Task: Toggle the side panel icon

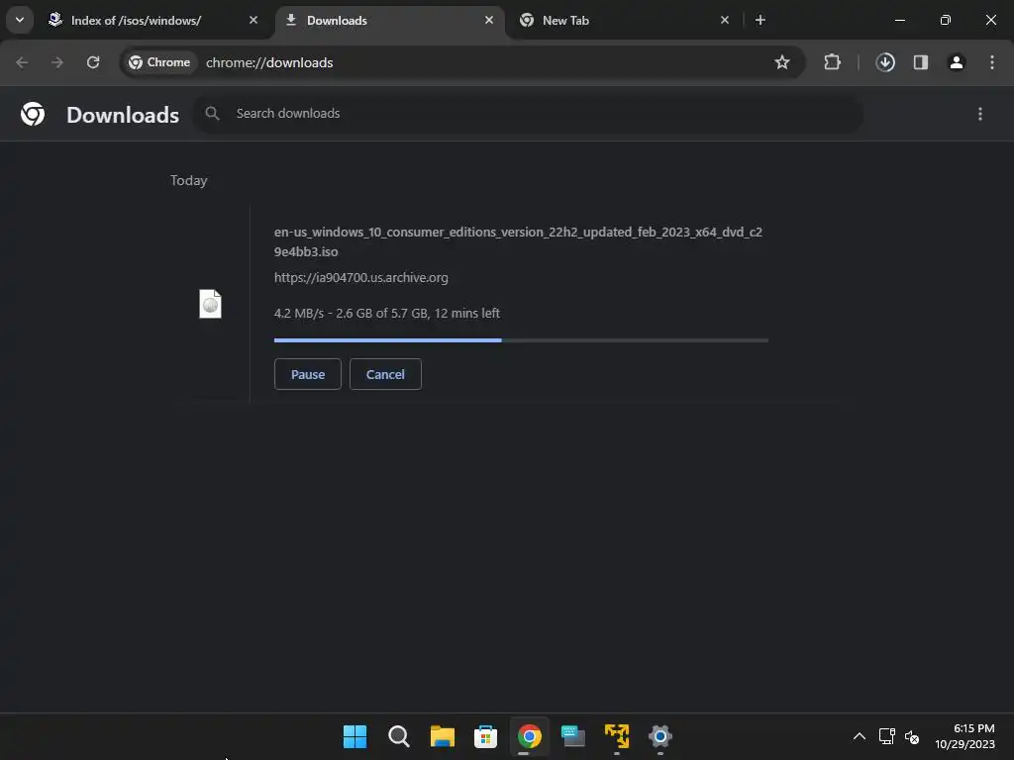Action: 921,62
